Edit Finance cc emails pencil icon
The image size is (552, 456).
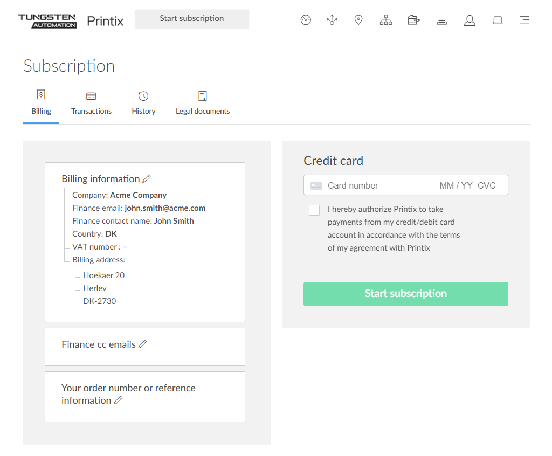[x=143, y=344]
